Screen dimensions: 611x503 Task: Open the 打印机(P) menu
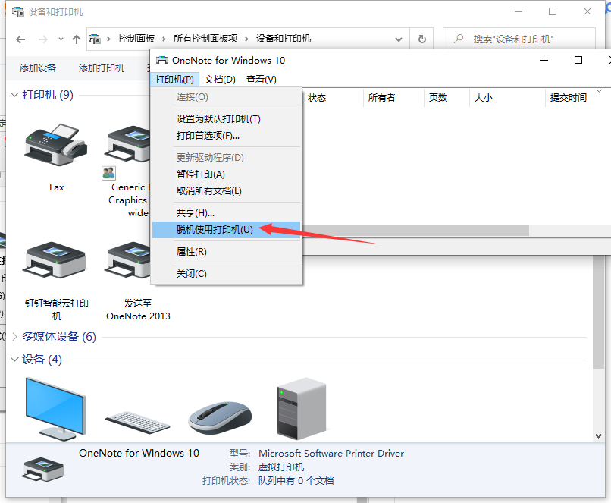pyautogui.click(x=174, y=80)
